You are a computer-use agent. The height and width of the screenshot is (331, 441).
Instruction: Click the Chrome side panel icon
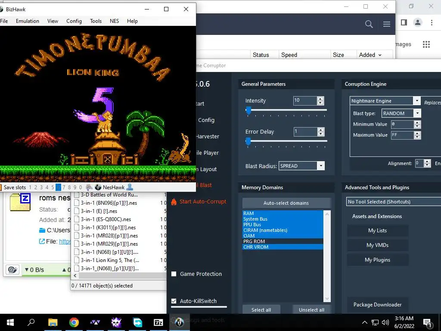[404, 22]
